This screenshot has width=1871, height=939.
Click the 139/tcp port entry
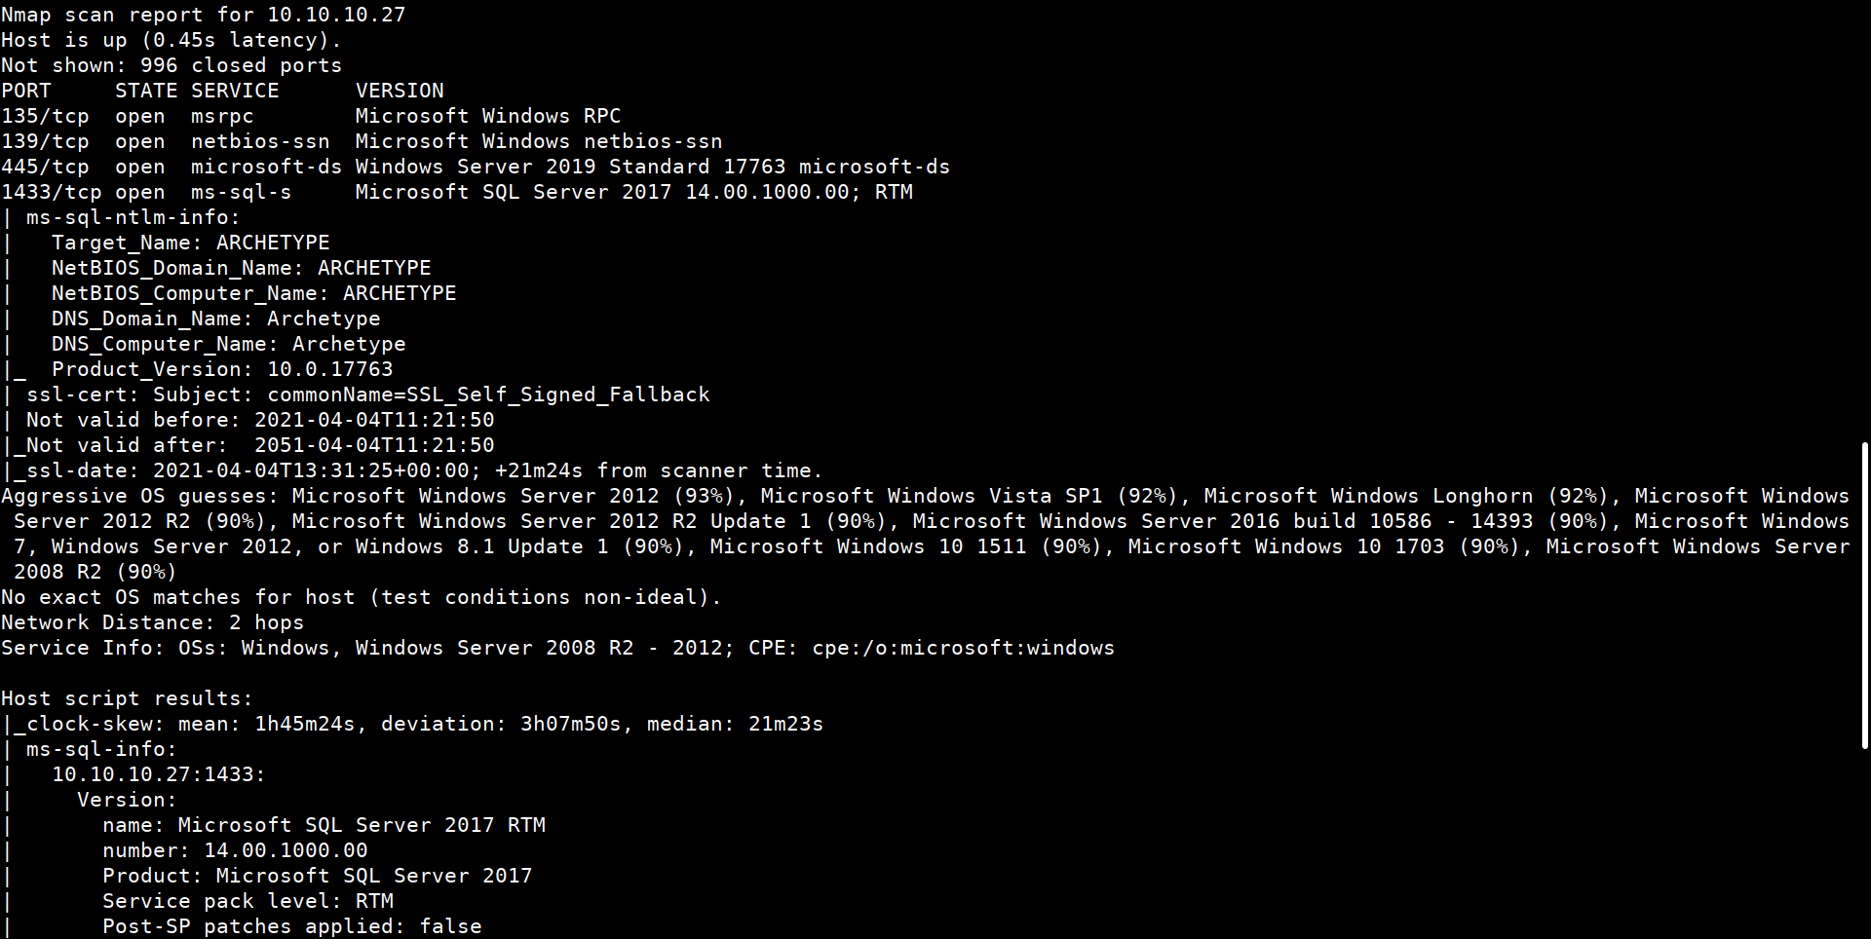(45, 141)
